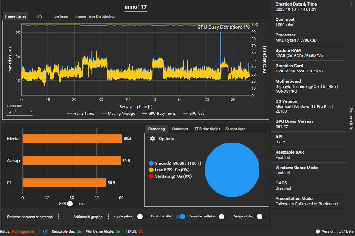Image resolution: width=355 pixels, height=236 pixels.
Task: Open the FPS thresholds tab
Action: (x=207, y=129)
